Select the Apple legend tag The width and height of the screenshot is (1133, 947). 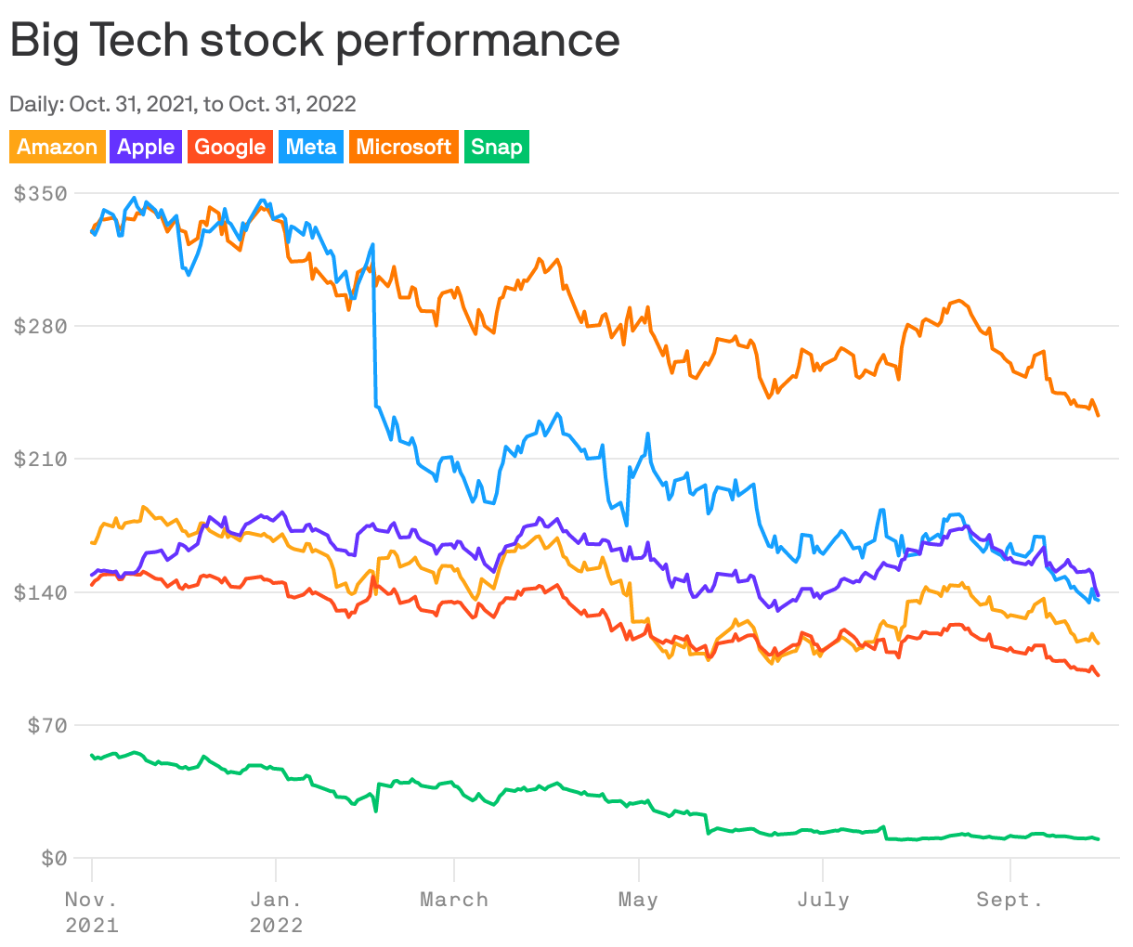146,147
